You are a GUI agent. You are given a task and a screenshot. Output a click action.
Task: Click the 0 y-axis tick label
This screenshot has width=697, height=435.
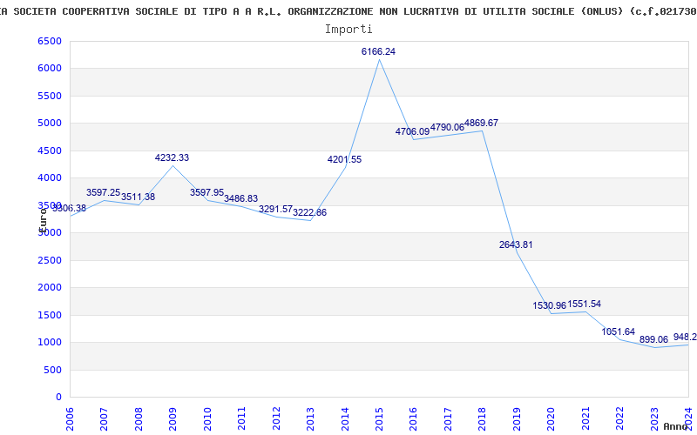58,398
